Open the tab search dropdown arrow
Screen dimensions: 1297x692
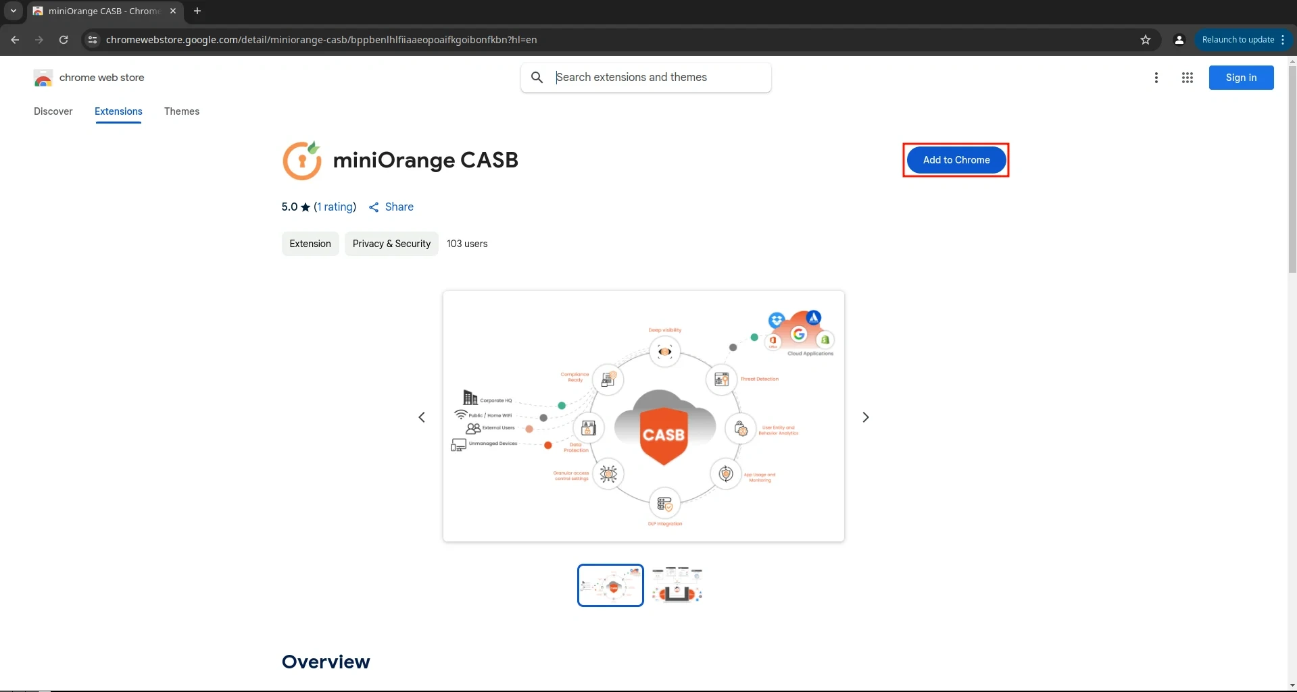[13, 11]
